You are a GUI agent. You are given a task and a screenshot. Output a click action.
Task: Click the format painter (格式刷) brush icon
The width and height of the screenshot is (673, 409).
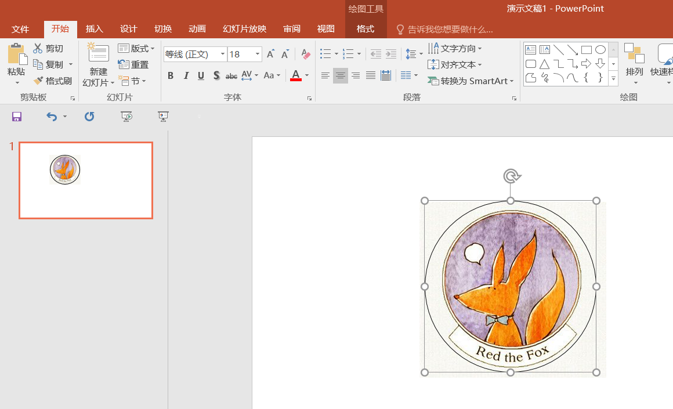tap(39, 81)
